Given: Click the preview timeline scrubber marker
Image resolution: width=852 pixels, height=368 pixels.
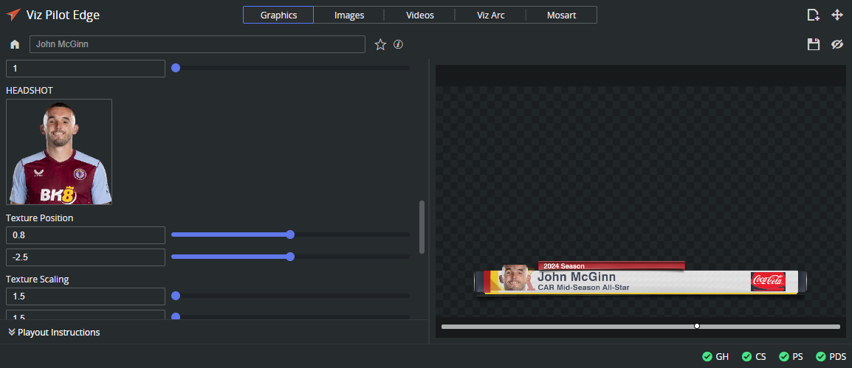Looking at the screenshot, I should tap(697, 326).
